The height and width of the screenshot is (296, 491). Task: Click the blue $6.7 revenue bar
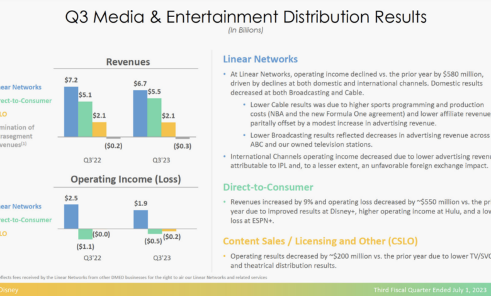pyautogui.click(x=140, y=114)
